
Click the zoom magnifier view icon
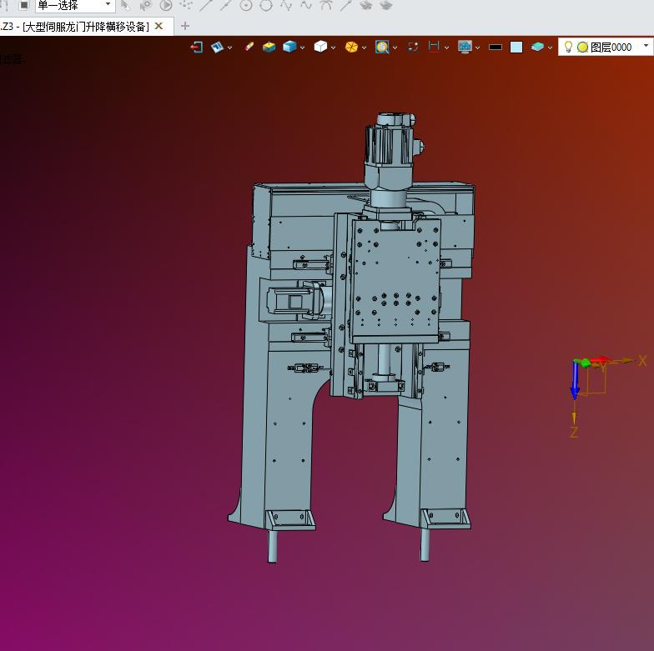382,47
